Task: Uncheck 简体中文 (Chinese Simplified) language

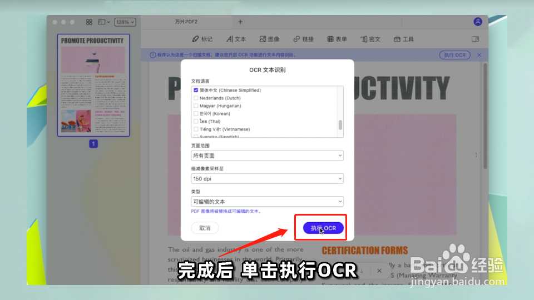Action: [x=196, y=90]
